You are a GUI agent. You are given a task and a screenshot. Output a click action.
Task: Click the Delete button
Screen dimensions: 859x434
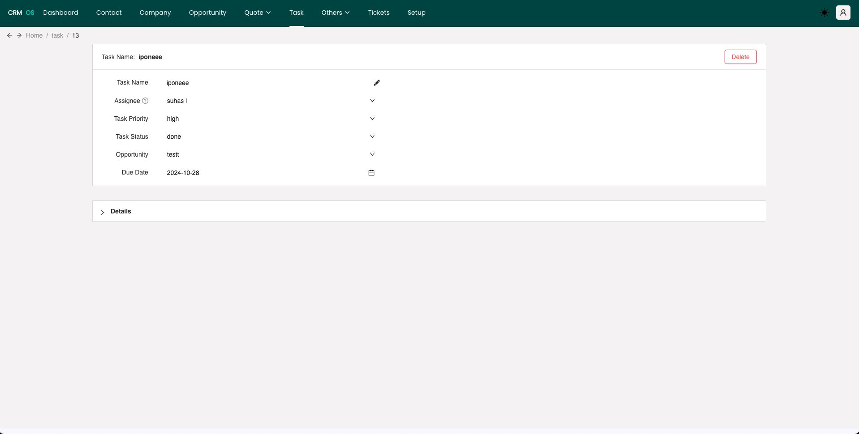(x=740, y=57)
